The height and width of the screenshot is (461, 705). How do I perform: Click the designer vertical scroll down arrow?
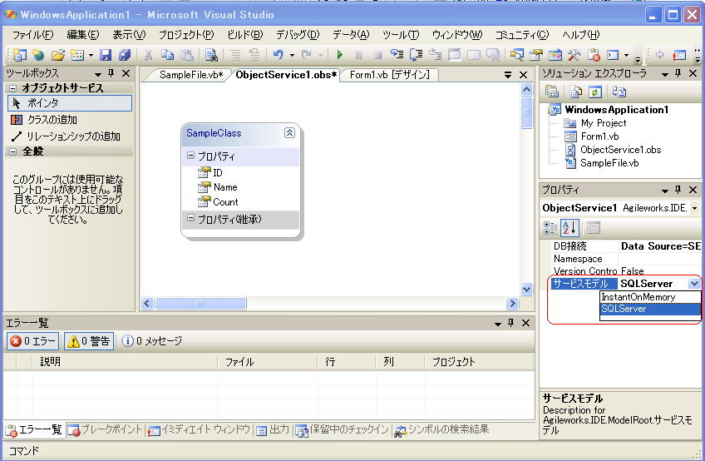tap(526, 289)
